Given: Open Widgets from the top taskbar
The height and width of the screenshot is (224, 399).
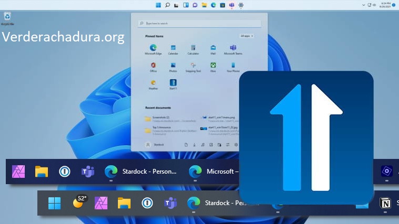Looking at the screenshot, I should [186, 5].
